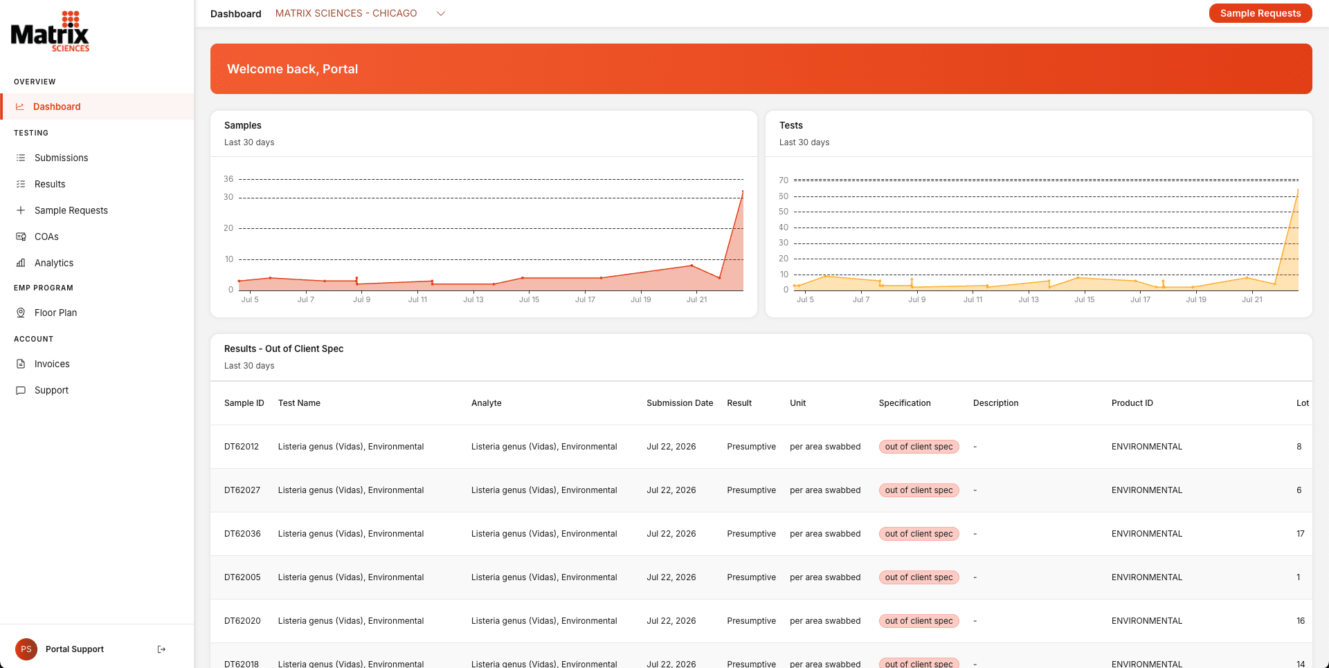Image resolution: width=1329 pixels, height=668 pixels.
Task: Click the Specification column header
Action: [905, 403]
